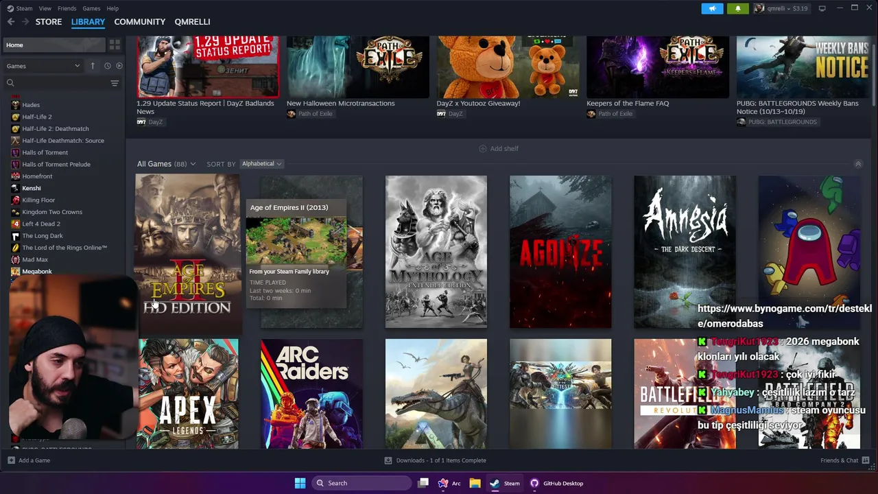Select The Long Dark in sidebar

[42, 235]
